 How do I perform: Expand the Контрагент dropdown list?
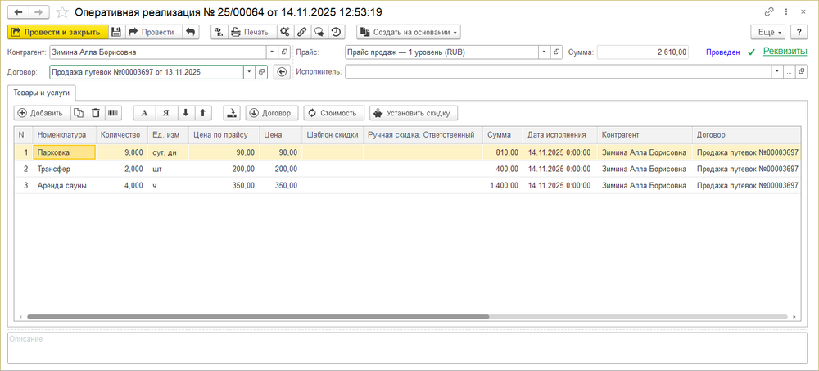[x=270, y=52]
